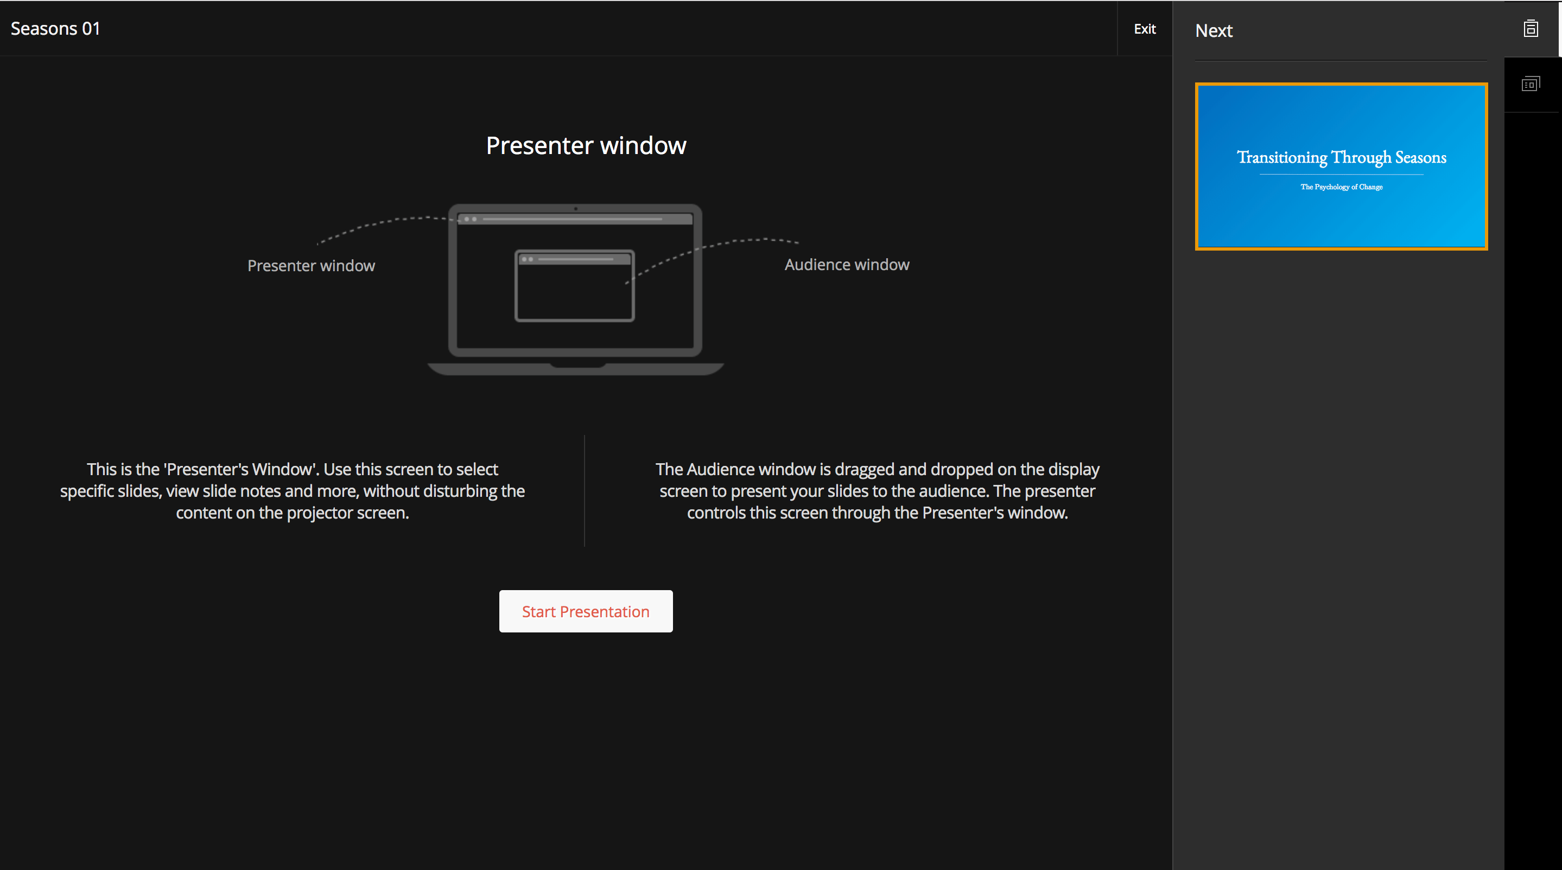Click the slides panel icon beside Next
This screenshot has height=870, width=1562.
(x=1530, y=28)
